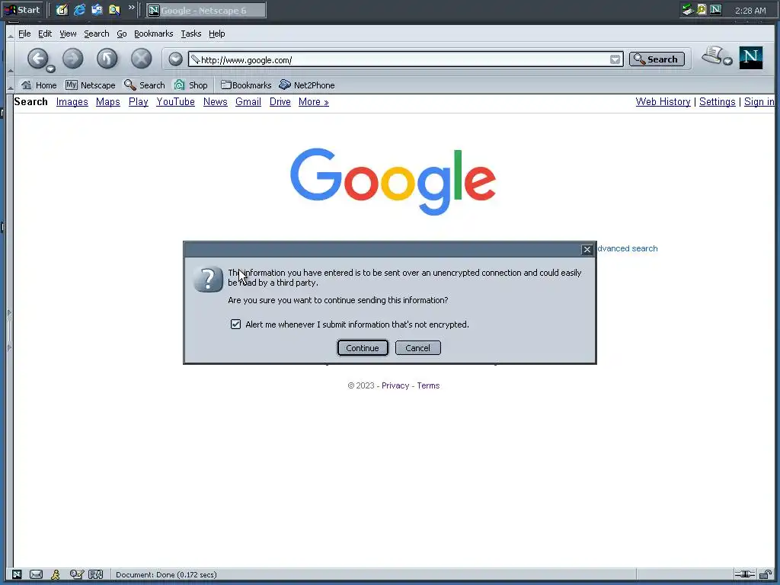Click the padlock security icon in status bar

tap(766, 574)
